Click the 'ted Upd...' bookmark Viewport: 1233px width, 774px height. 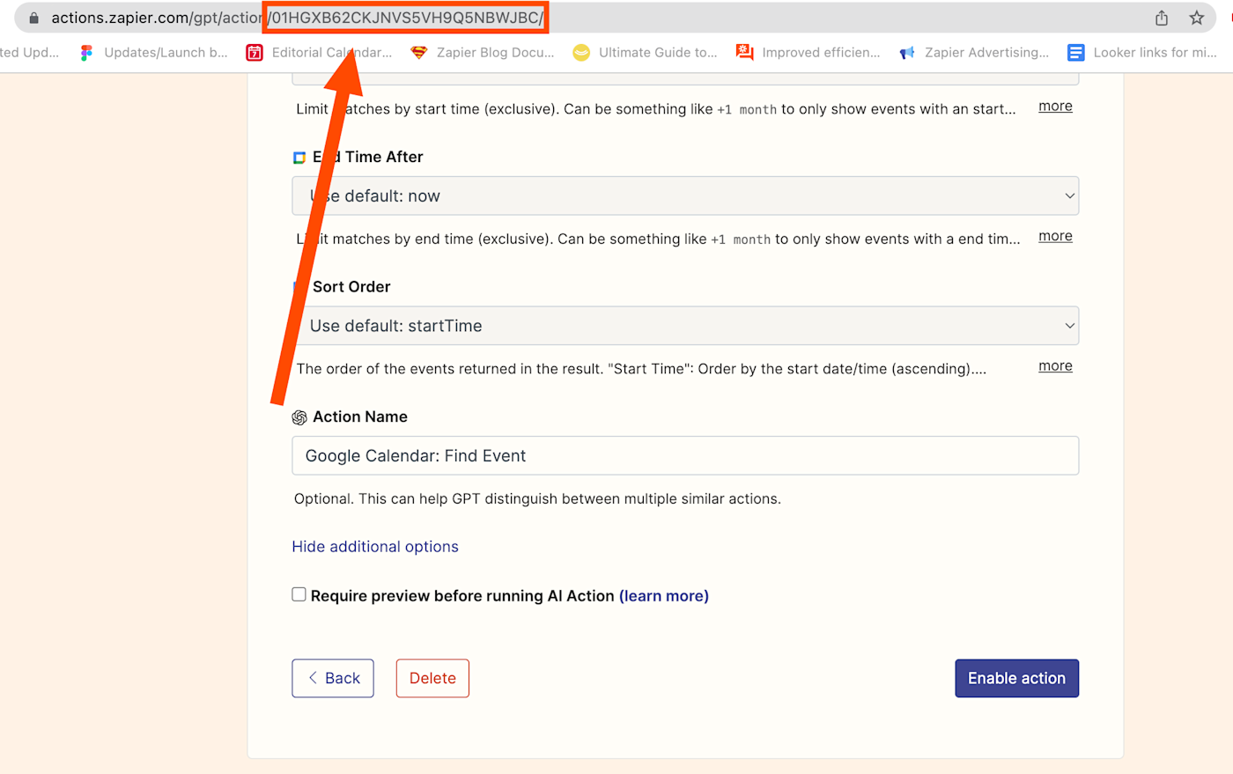click(x=30, y=53)
